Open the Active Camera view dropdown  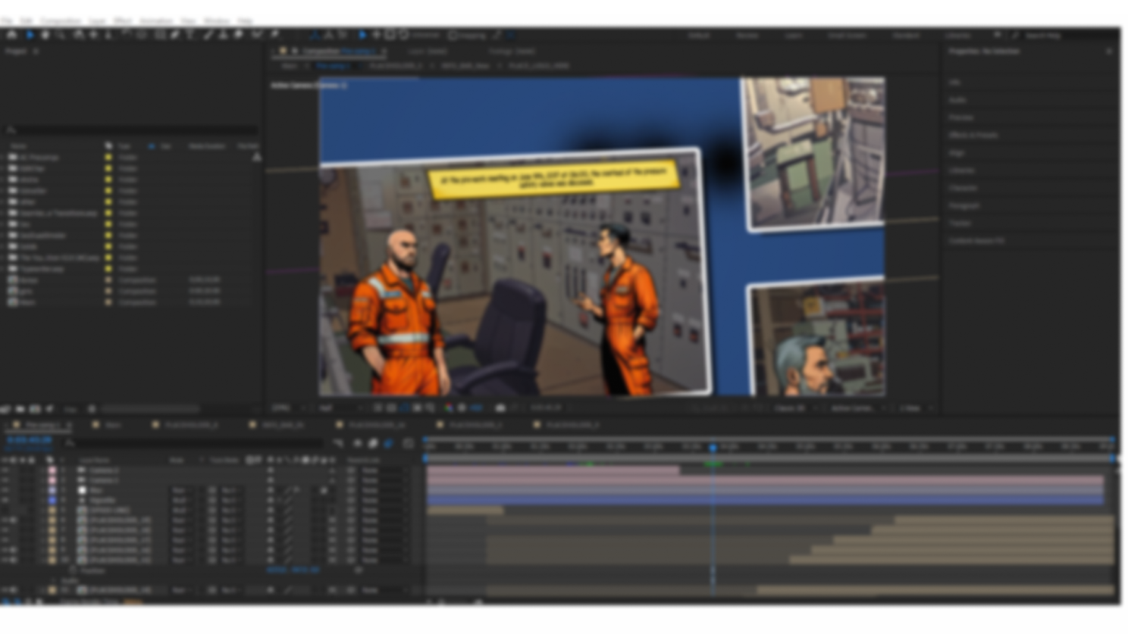click(856, 408)
